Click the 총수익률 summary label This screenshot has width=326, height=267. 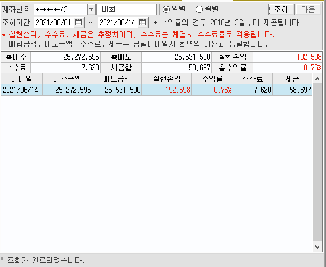point(233,67)
